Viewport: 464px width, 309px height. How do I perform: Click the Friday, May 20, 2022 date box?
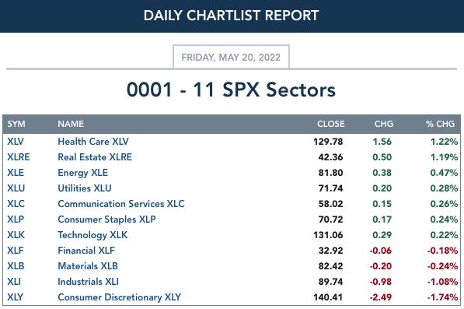tap(231, 57)
